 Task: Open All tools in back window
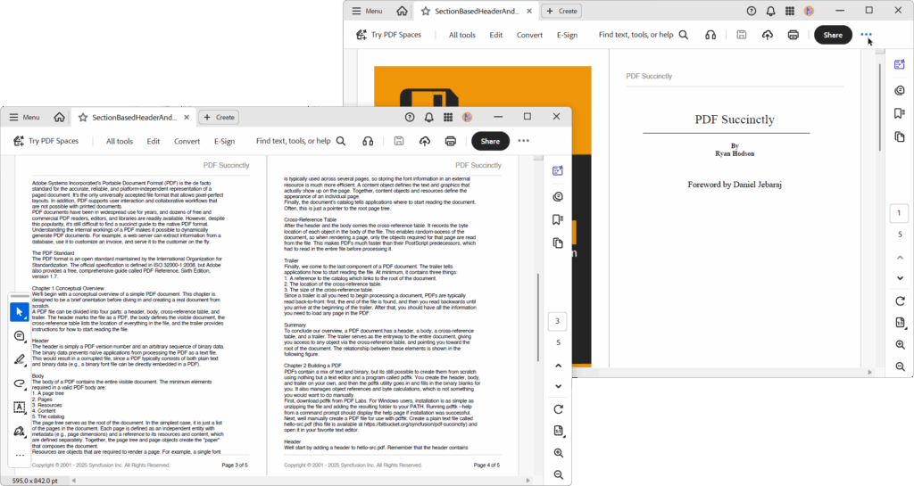pyautogui.click(x=462, y=35)
